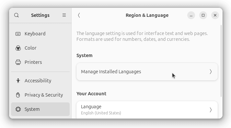Click the Privacy & Security hand icon

coord(18,95)
